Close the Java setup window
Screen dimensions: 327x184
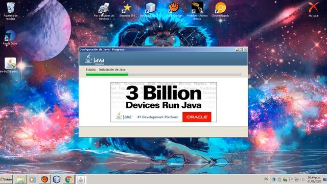(x=245, y=50)
